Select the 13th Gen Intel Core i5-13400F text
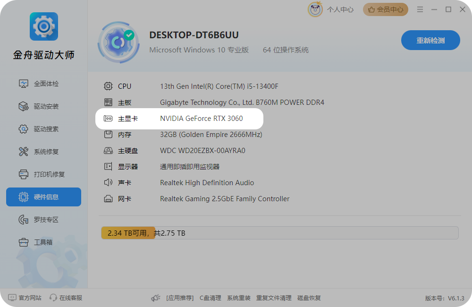 click(219, 86)
